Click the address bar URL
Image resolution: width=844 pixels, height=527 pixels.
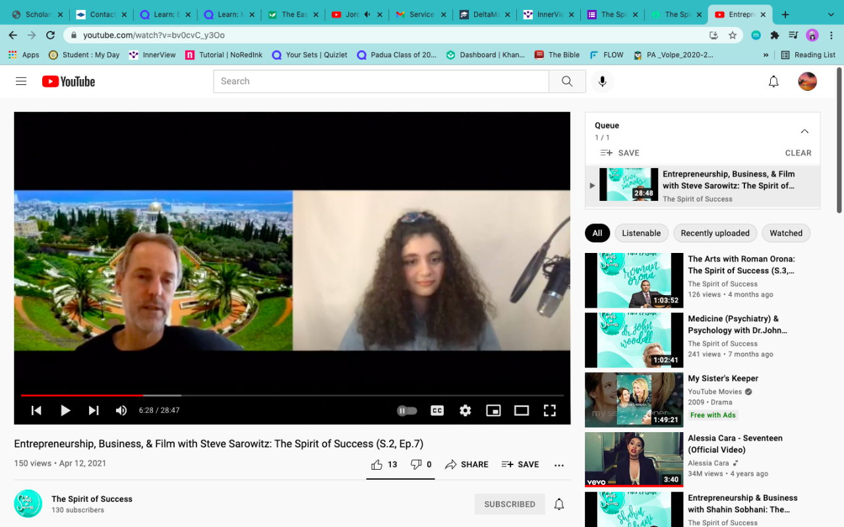[x=154, y=35]
